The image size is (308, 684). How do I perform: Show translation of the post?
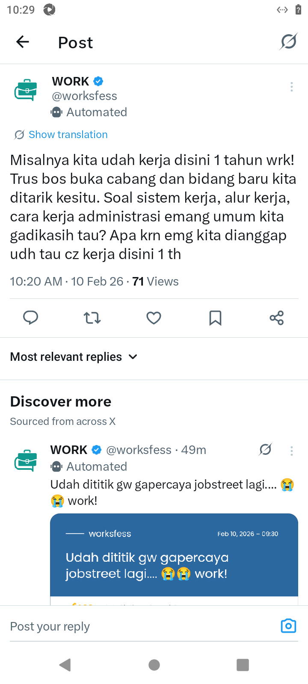pos(68,135)
